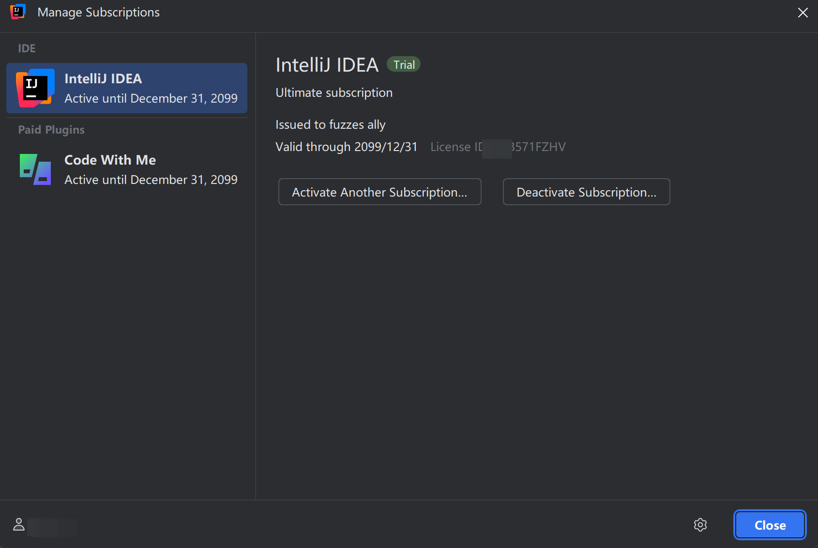
Task: Click the 'Ultimate subscription' label
Action: click(334, 93)
